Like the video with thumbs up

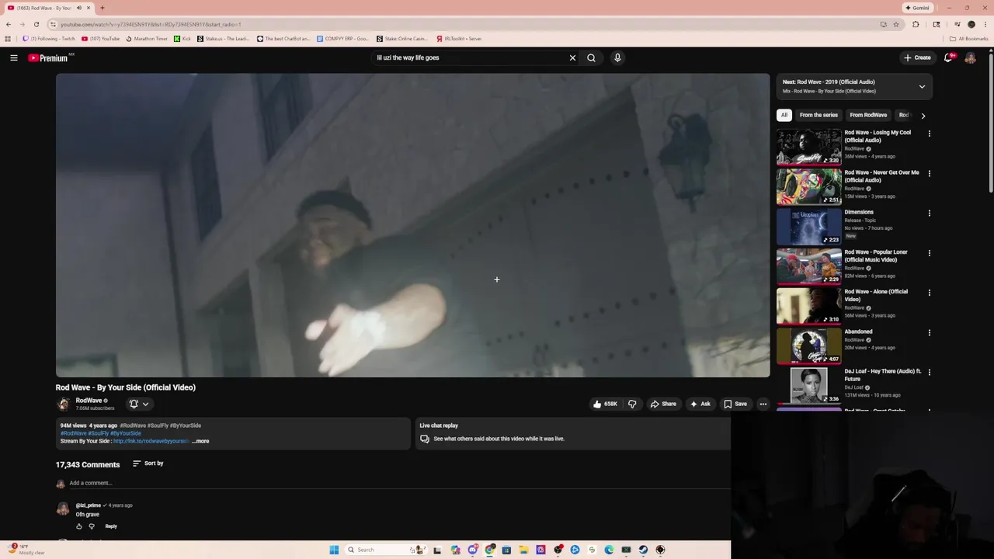point(606,404)
